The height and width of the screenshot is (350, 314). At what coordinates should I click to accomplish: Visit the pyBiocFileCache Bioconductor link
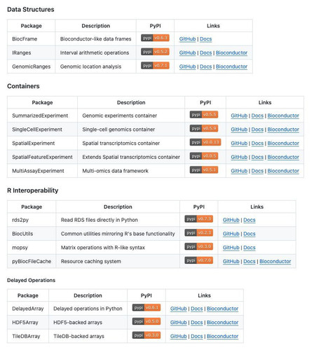tap(275, 261)
